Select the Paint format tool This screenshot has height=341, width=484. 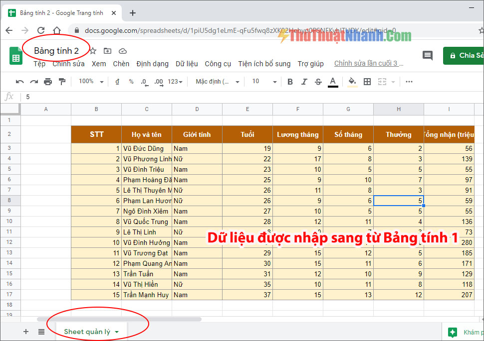[x=62, y=82]
